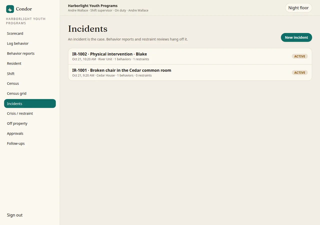The width and height of the screenshot is (320, 225).
Task: Click the Condor brand name text
Action: point(24,9)
